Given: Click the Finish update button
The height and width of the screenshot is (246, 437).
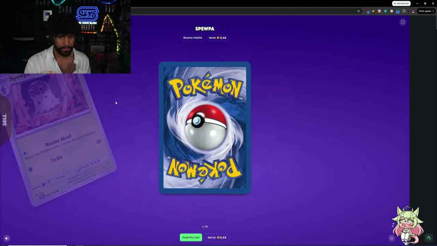Looking at the screenshot, I should (425, 11).
